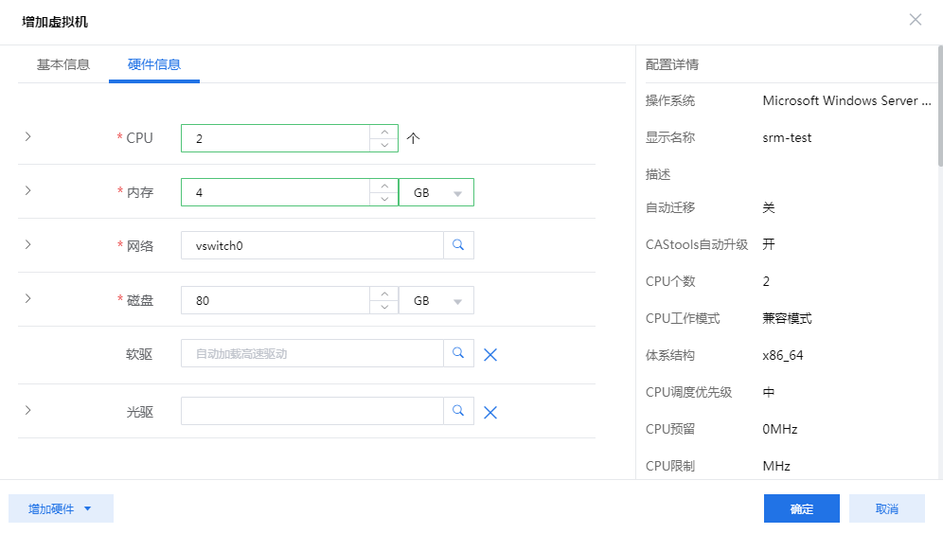Decrease memory value with down arrow
The image size is (943, 534).
[x=383, y=199]
